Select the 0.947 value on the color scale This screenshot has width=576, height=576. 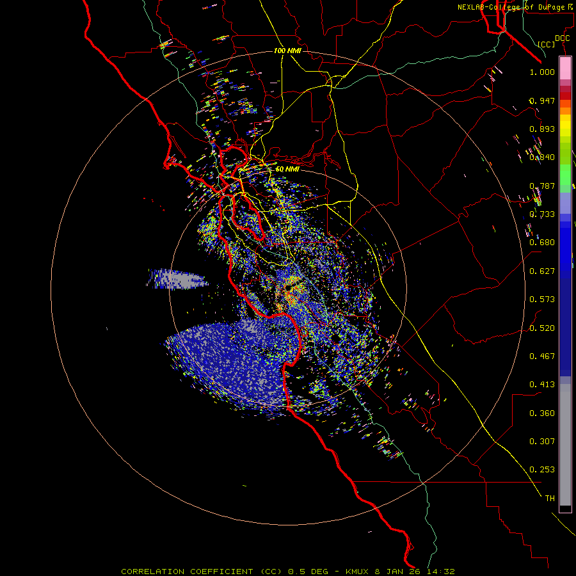542,100
